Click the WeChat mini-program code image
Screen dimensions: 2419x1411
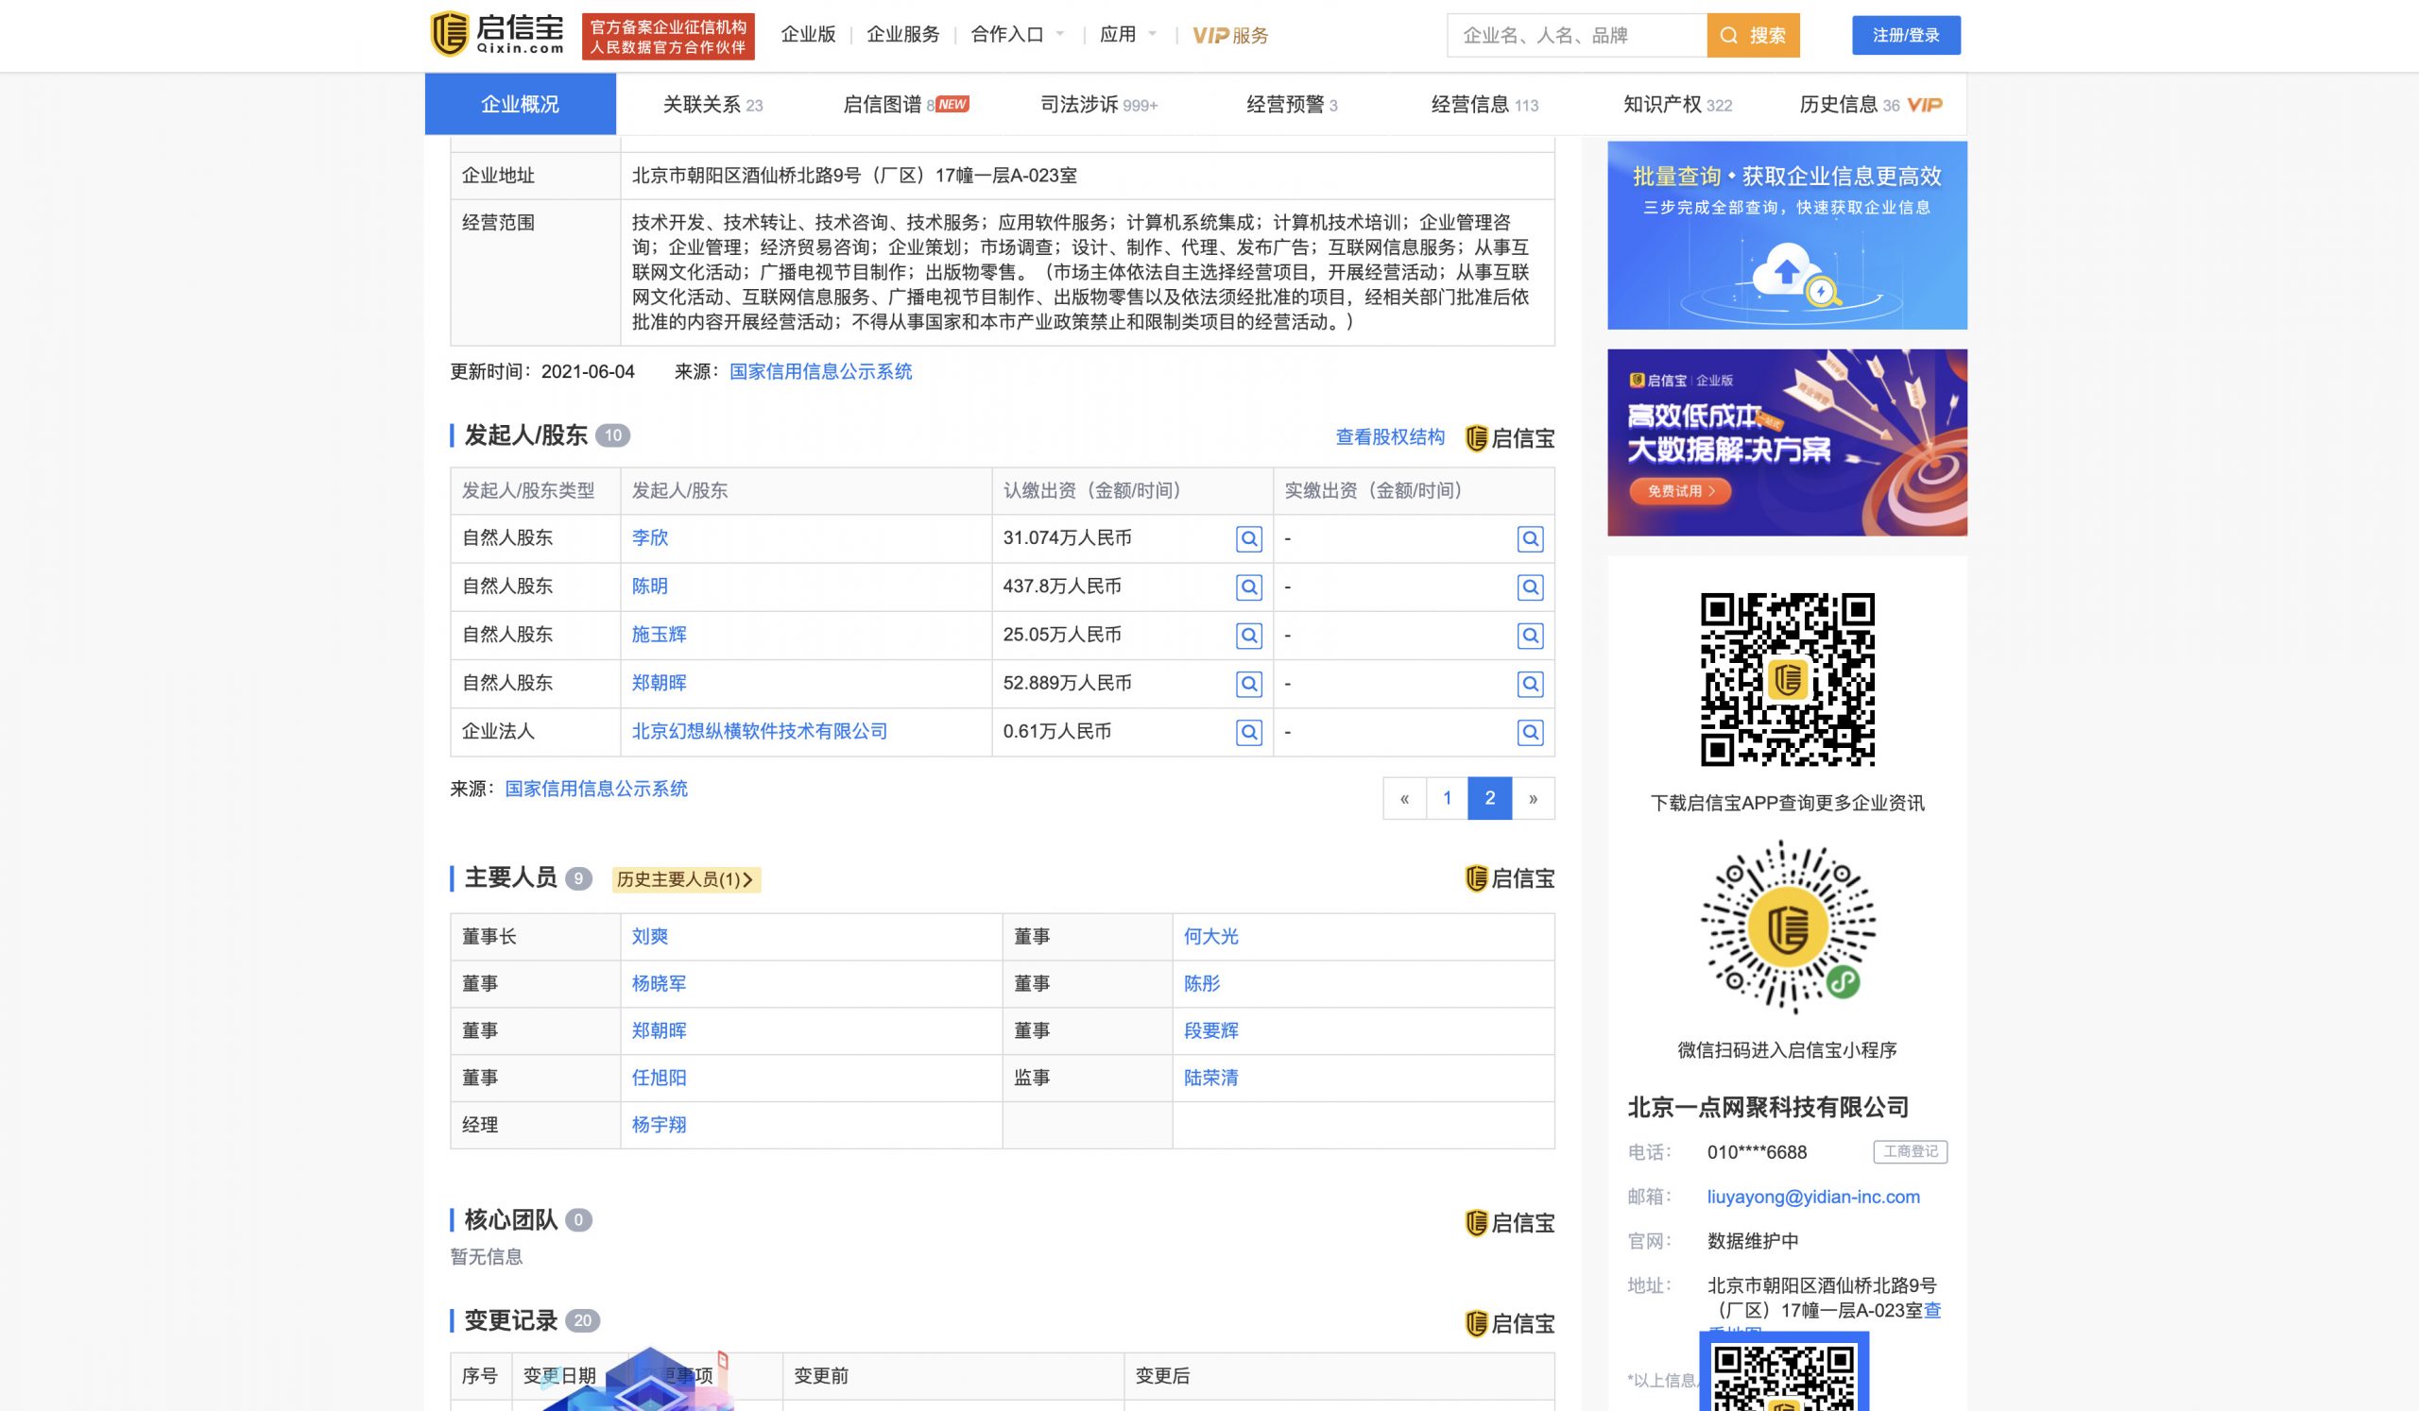point(1787,926)
